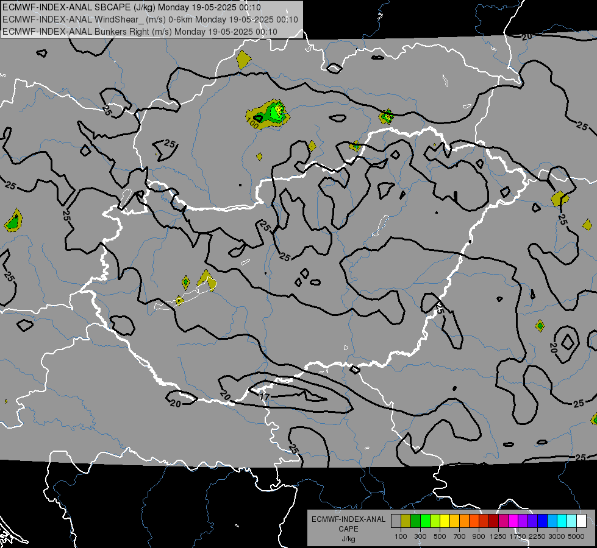Pick the sky blue swatch before 3000
Viewport: 597px width, 548px height.
pyautogui.click(x=552, y=521)
